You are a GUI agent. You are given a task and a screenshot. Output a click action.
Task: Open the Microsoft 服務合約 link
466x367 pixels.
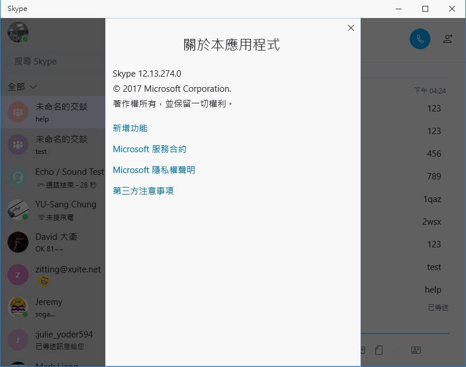click(x=149, y=149)
